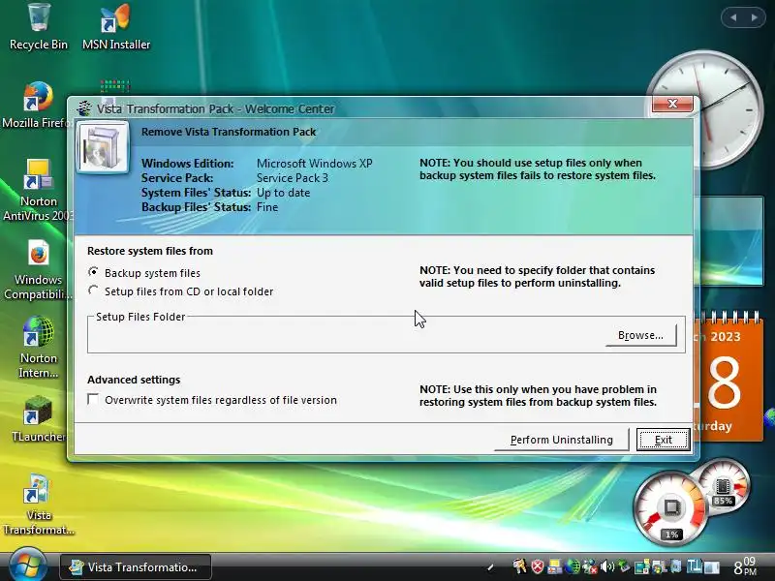Launch Mozilla Firefox from the desktop
This screenshot has width=775, height=581.
[38, 105]
